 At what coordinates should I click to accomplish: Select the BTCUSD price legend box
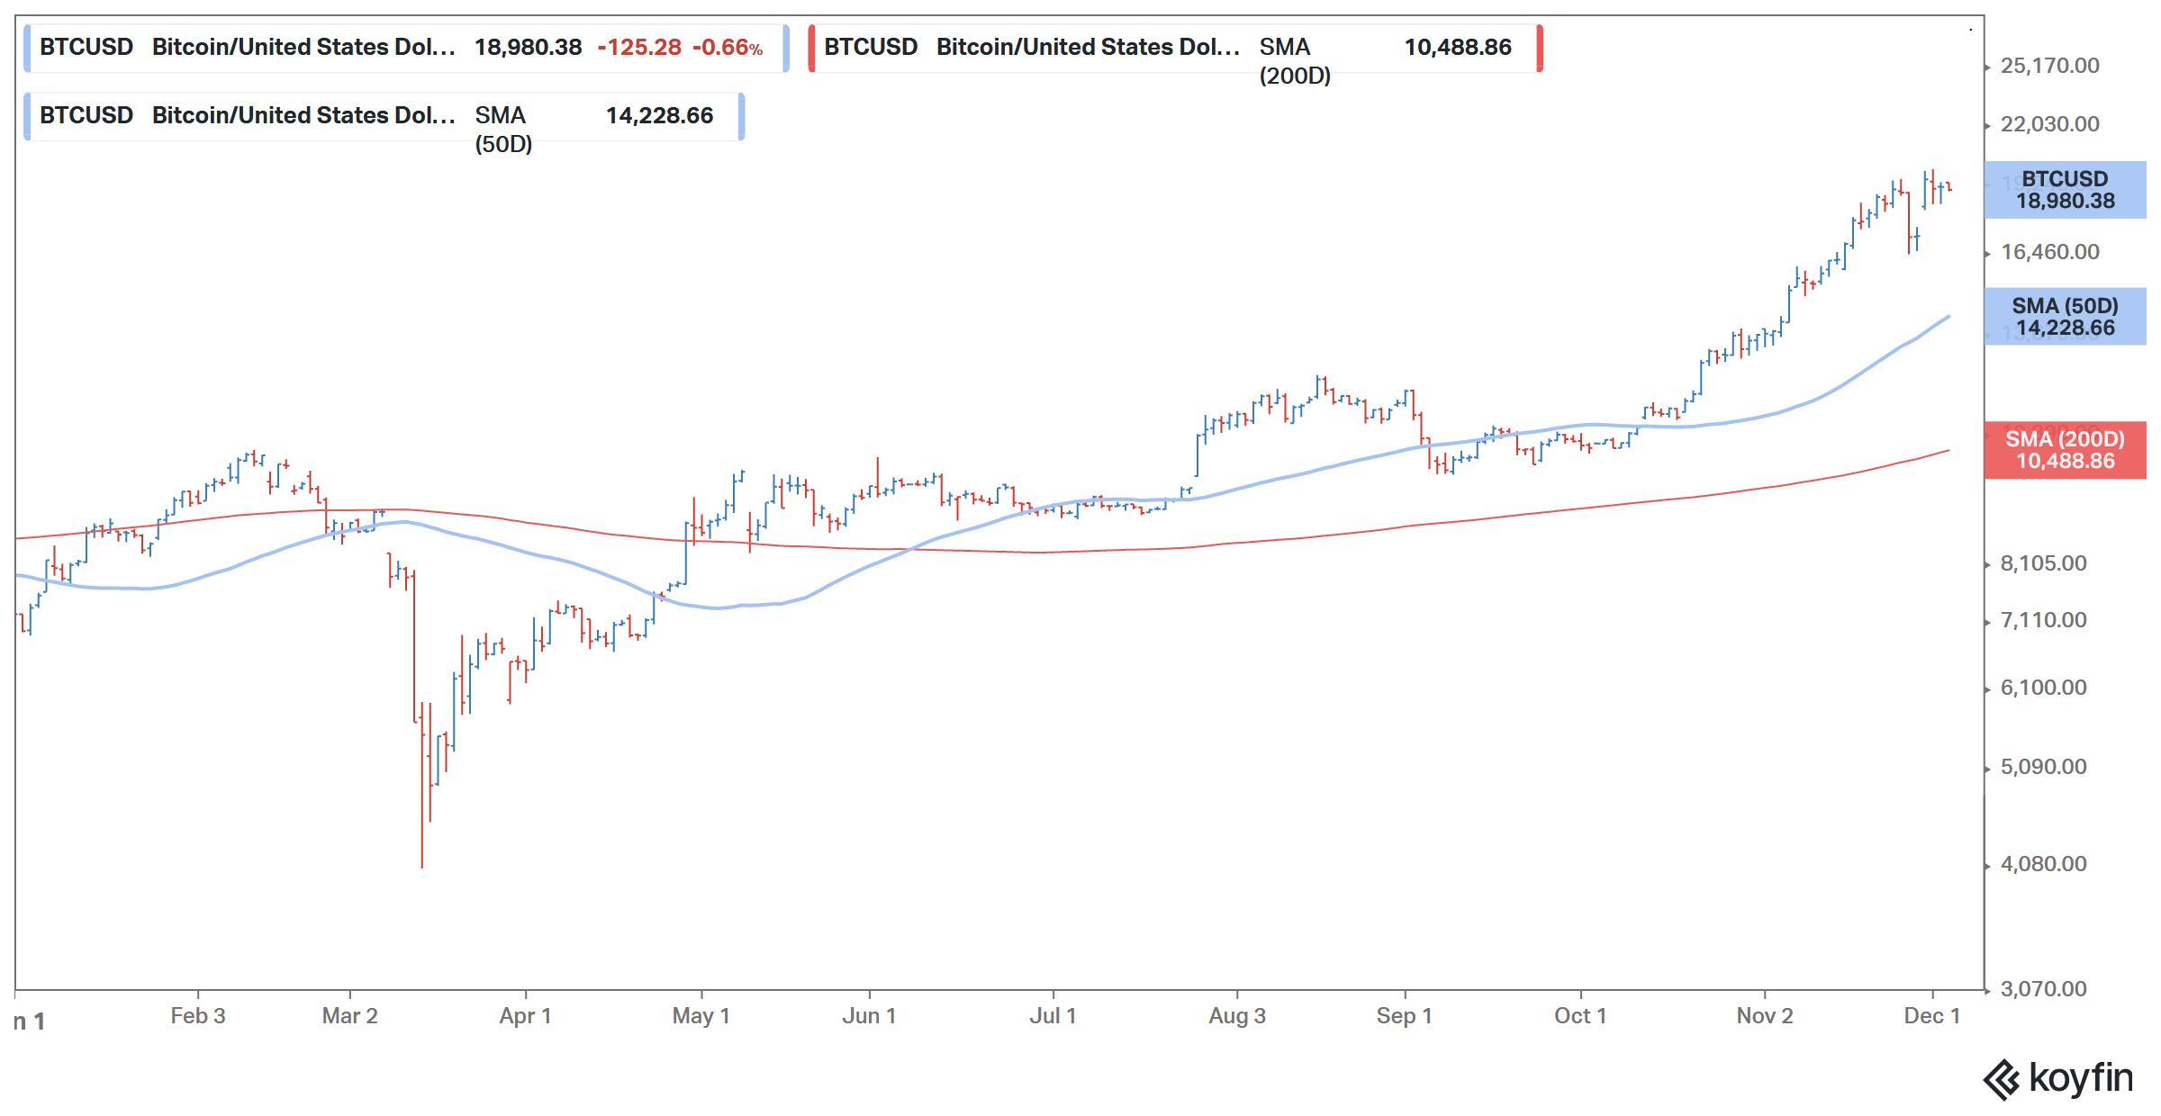[x=407, y=48]
